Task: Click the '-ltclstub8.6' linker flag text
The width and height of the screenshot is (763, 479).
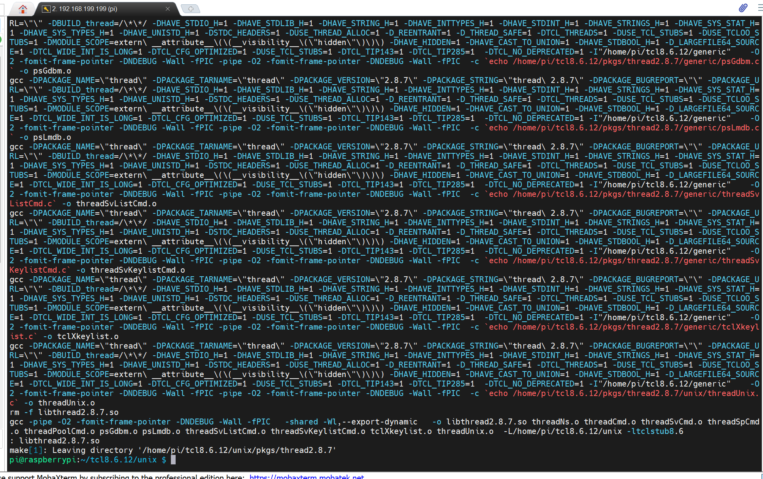Action: coord(655,431)
